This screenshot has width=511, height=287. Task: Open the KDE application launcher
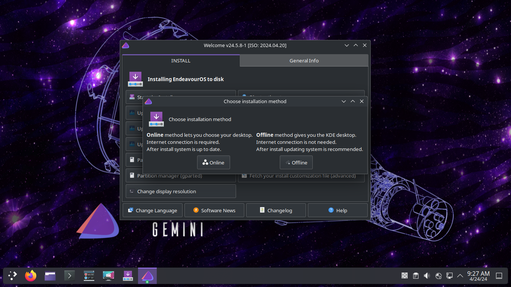pyautogui.click(x=13, y=276)
